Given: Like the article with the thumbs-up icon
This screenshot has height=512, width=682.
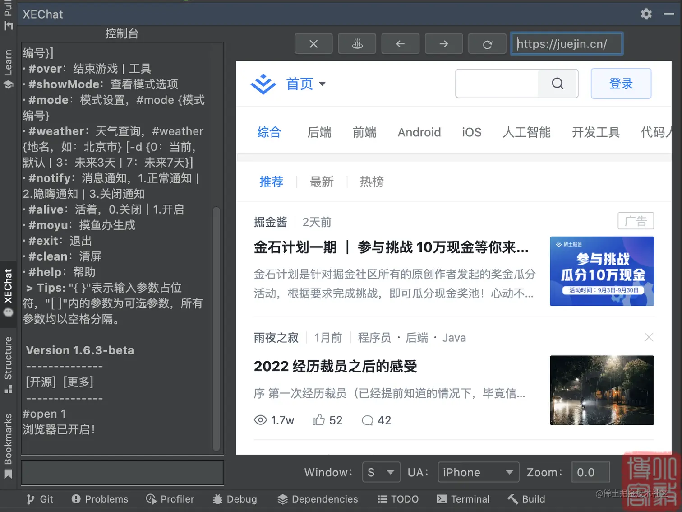Looking at the screenshot, I should pyautogui.click(x=318, y=420).
